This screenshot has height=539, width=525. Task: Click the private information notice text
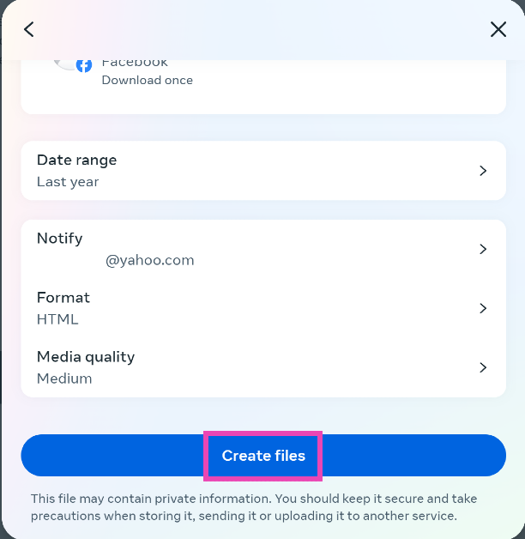pyautogui.click(x=254, y=507)
